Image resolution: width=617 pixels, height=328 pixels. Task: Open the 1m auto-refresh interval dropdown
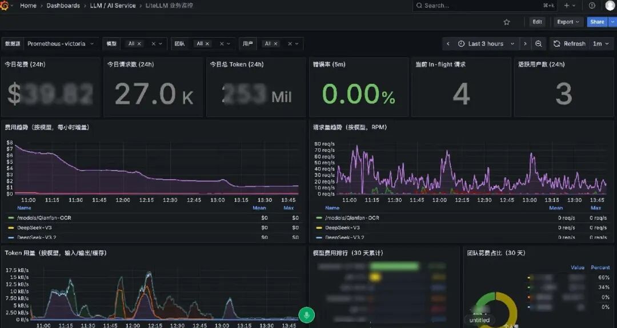click(x=601, y=43)
